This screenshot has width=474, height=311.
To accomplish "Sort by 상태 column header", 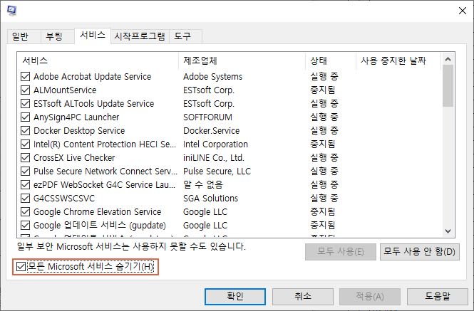I will coord(331,60).
